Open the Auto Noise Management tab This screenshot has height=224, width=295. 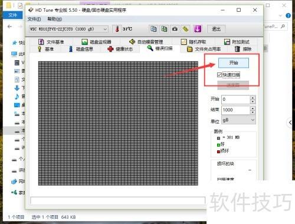(x=146, y=42)
